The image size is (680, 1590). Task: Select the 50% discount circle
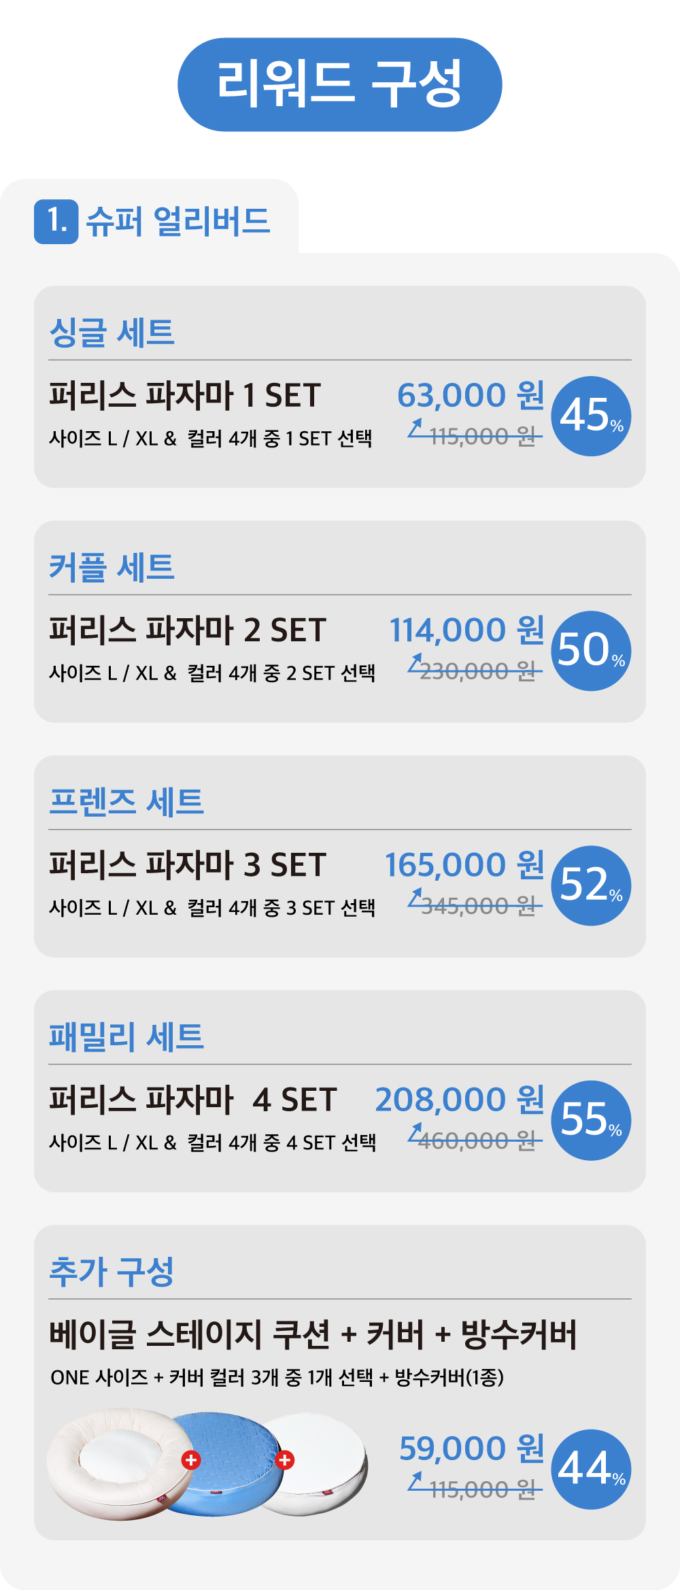click(x=591, y=651)
